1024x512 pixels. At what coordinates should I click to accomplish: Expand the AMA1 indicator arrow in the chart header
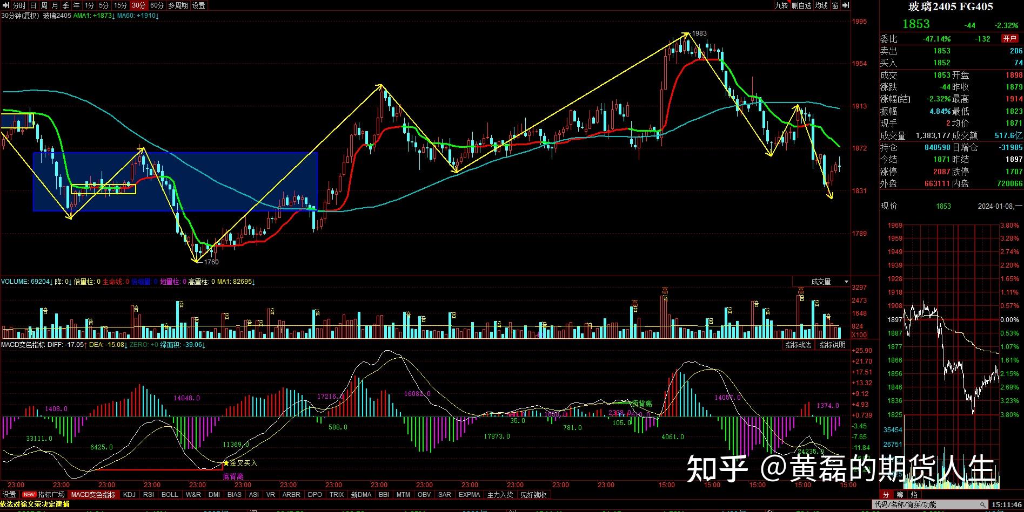114,16
